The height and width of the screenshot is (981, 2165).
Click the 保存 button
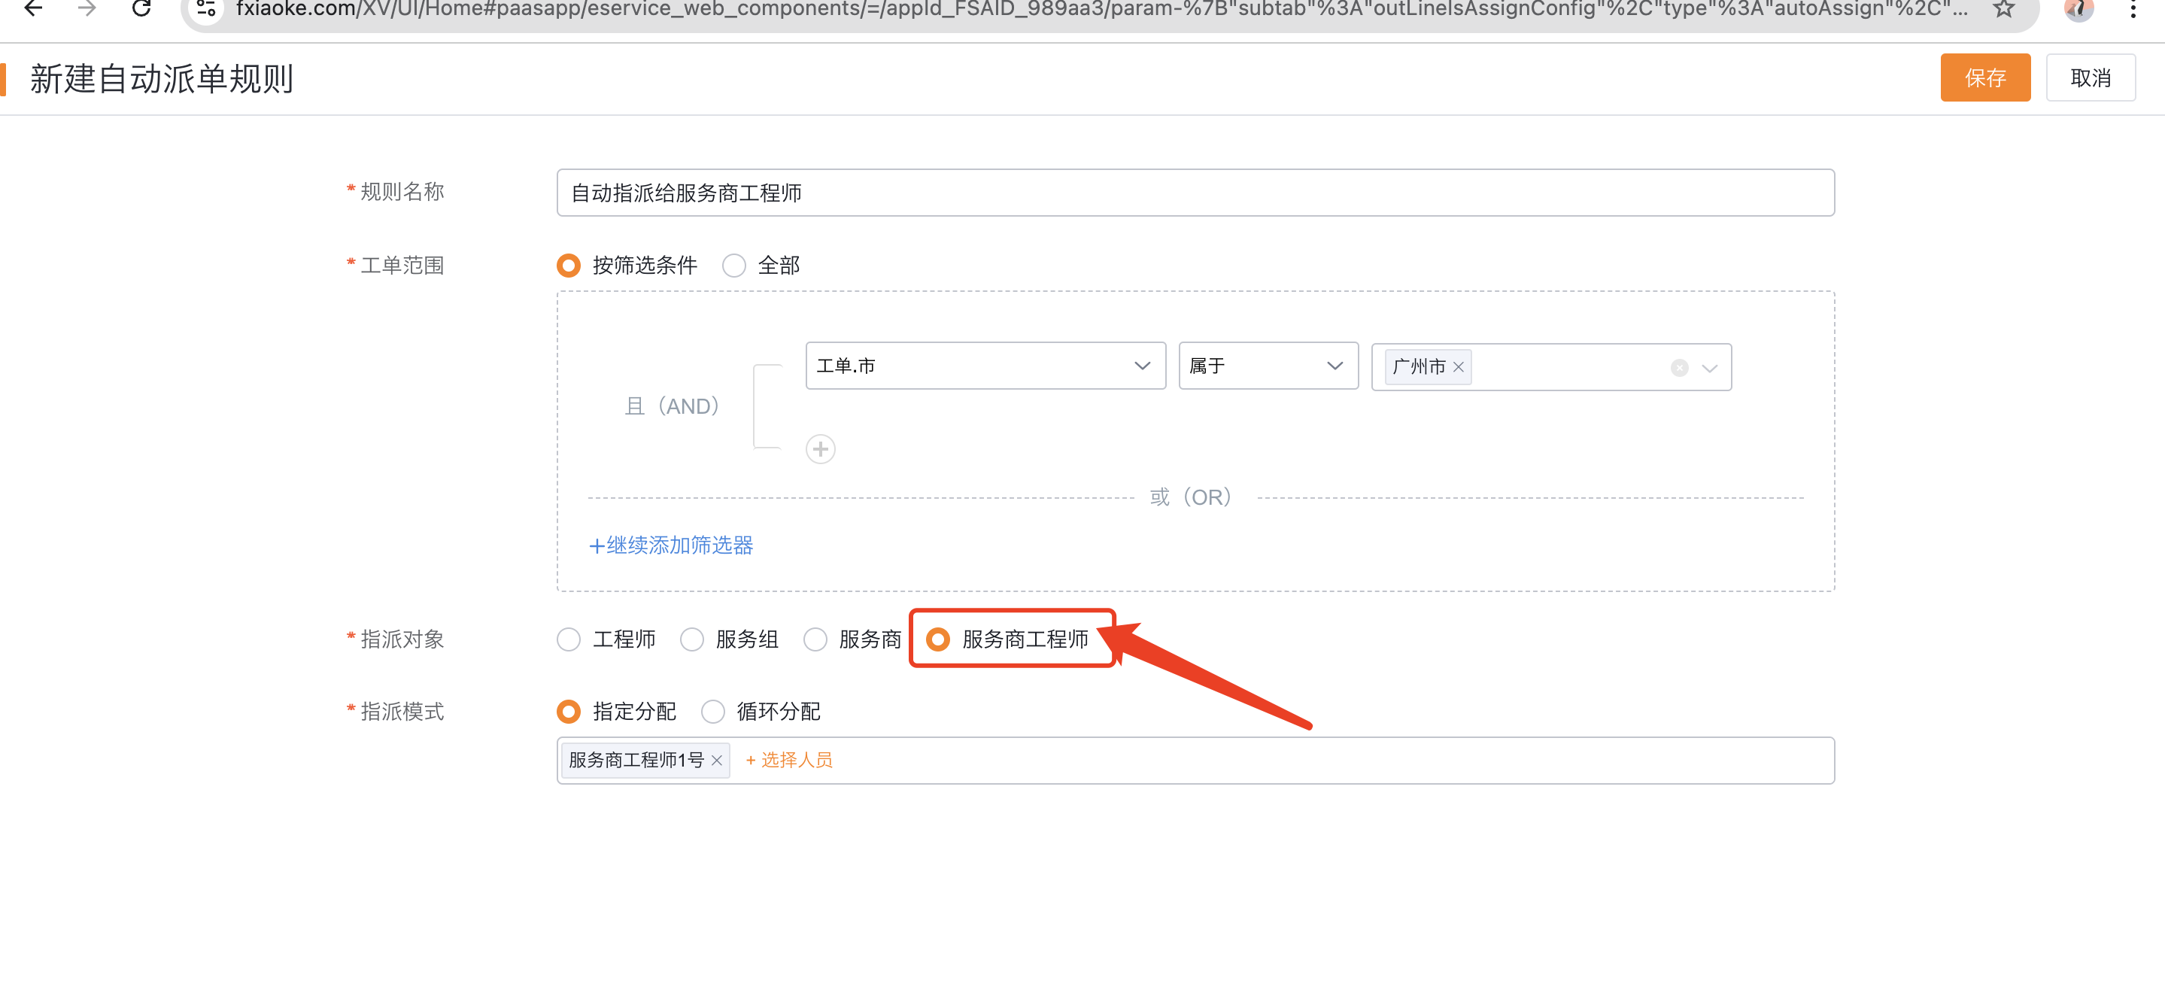coord(1984,78)
